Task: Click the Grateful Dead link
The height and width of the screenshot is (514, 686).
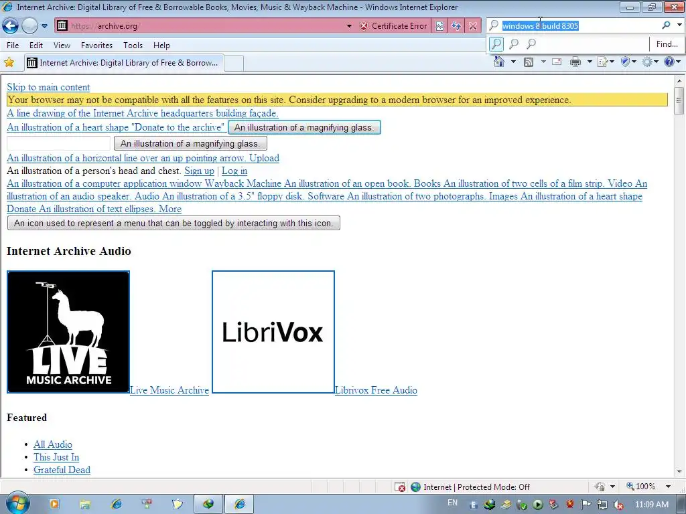Action: click(x=62, y=470)
